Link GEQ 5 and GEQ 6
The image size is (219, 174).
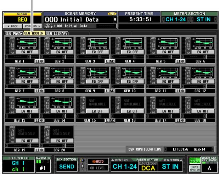tap(181, 61)
